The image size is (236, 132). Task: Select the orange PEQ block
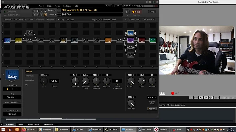point(108,40)
